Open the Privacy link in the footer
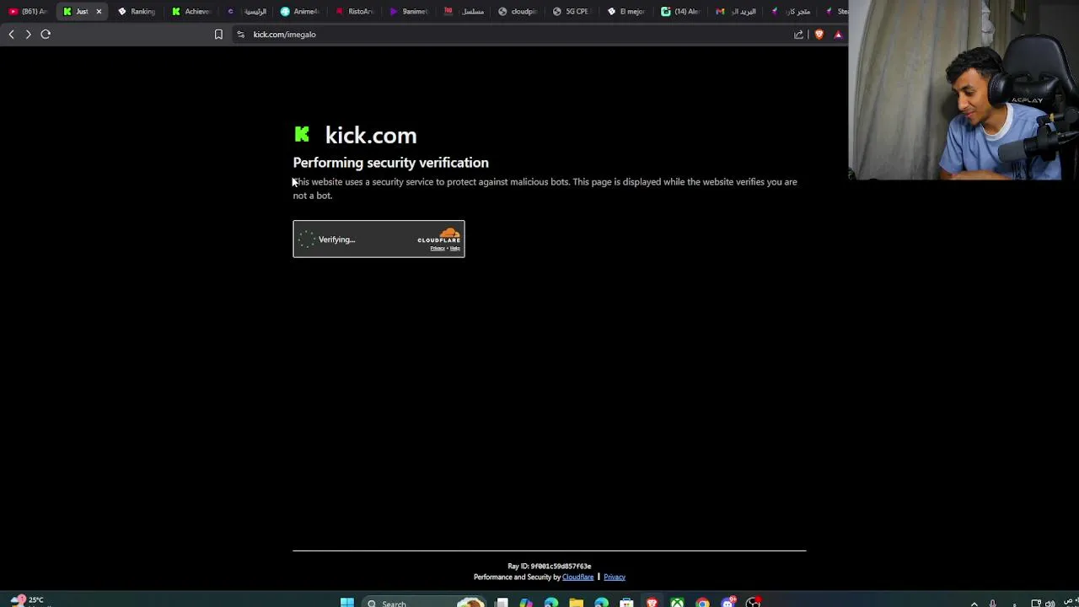This screenshot has width=1079, height=607. pyautogui.click(x=615, y=577)
